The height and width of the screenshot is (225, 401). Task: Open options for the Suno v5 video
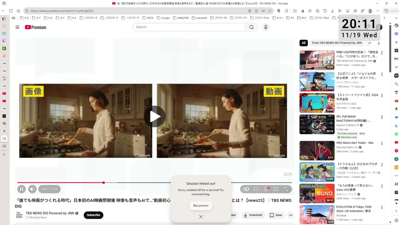[382, 186]
